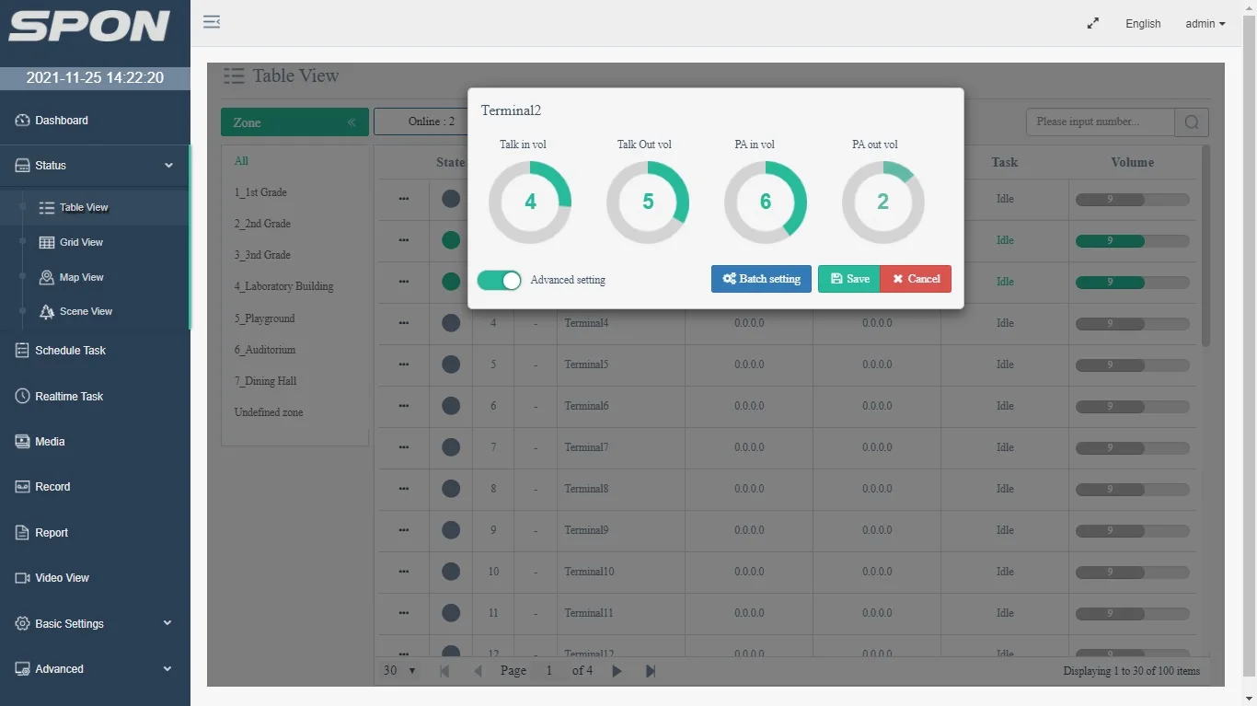The height and width of the screenshot is (706, 1257).
Task: Select the 4_Laboratory Building zone
Action: coord(283,286)
